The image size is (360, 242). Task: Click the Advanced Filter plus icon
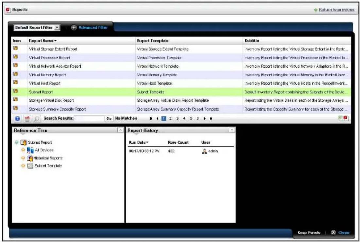(x=74, y=27)
